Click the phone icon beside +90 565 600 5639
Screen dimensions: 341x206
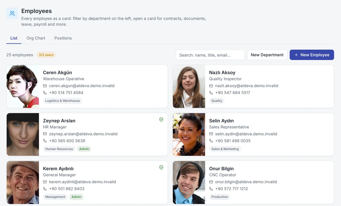[45, 141]
